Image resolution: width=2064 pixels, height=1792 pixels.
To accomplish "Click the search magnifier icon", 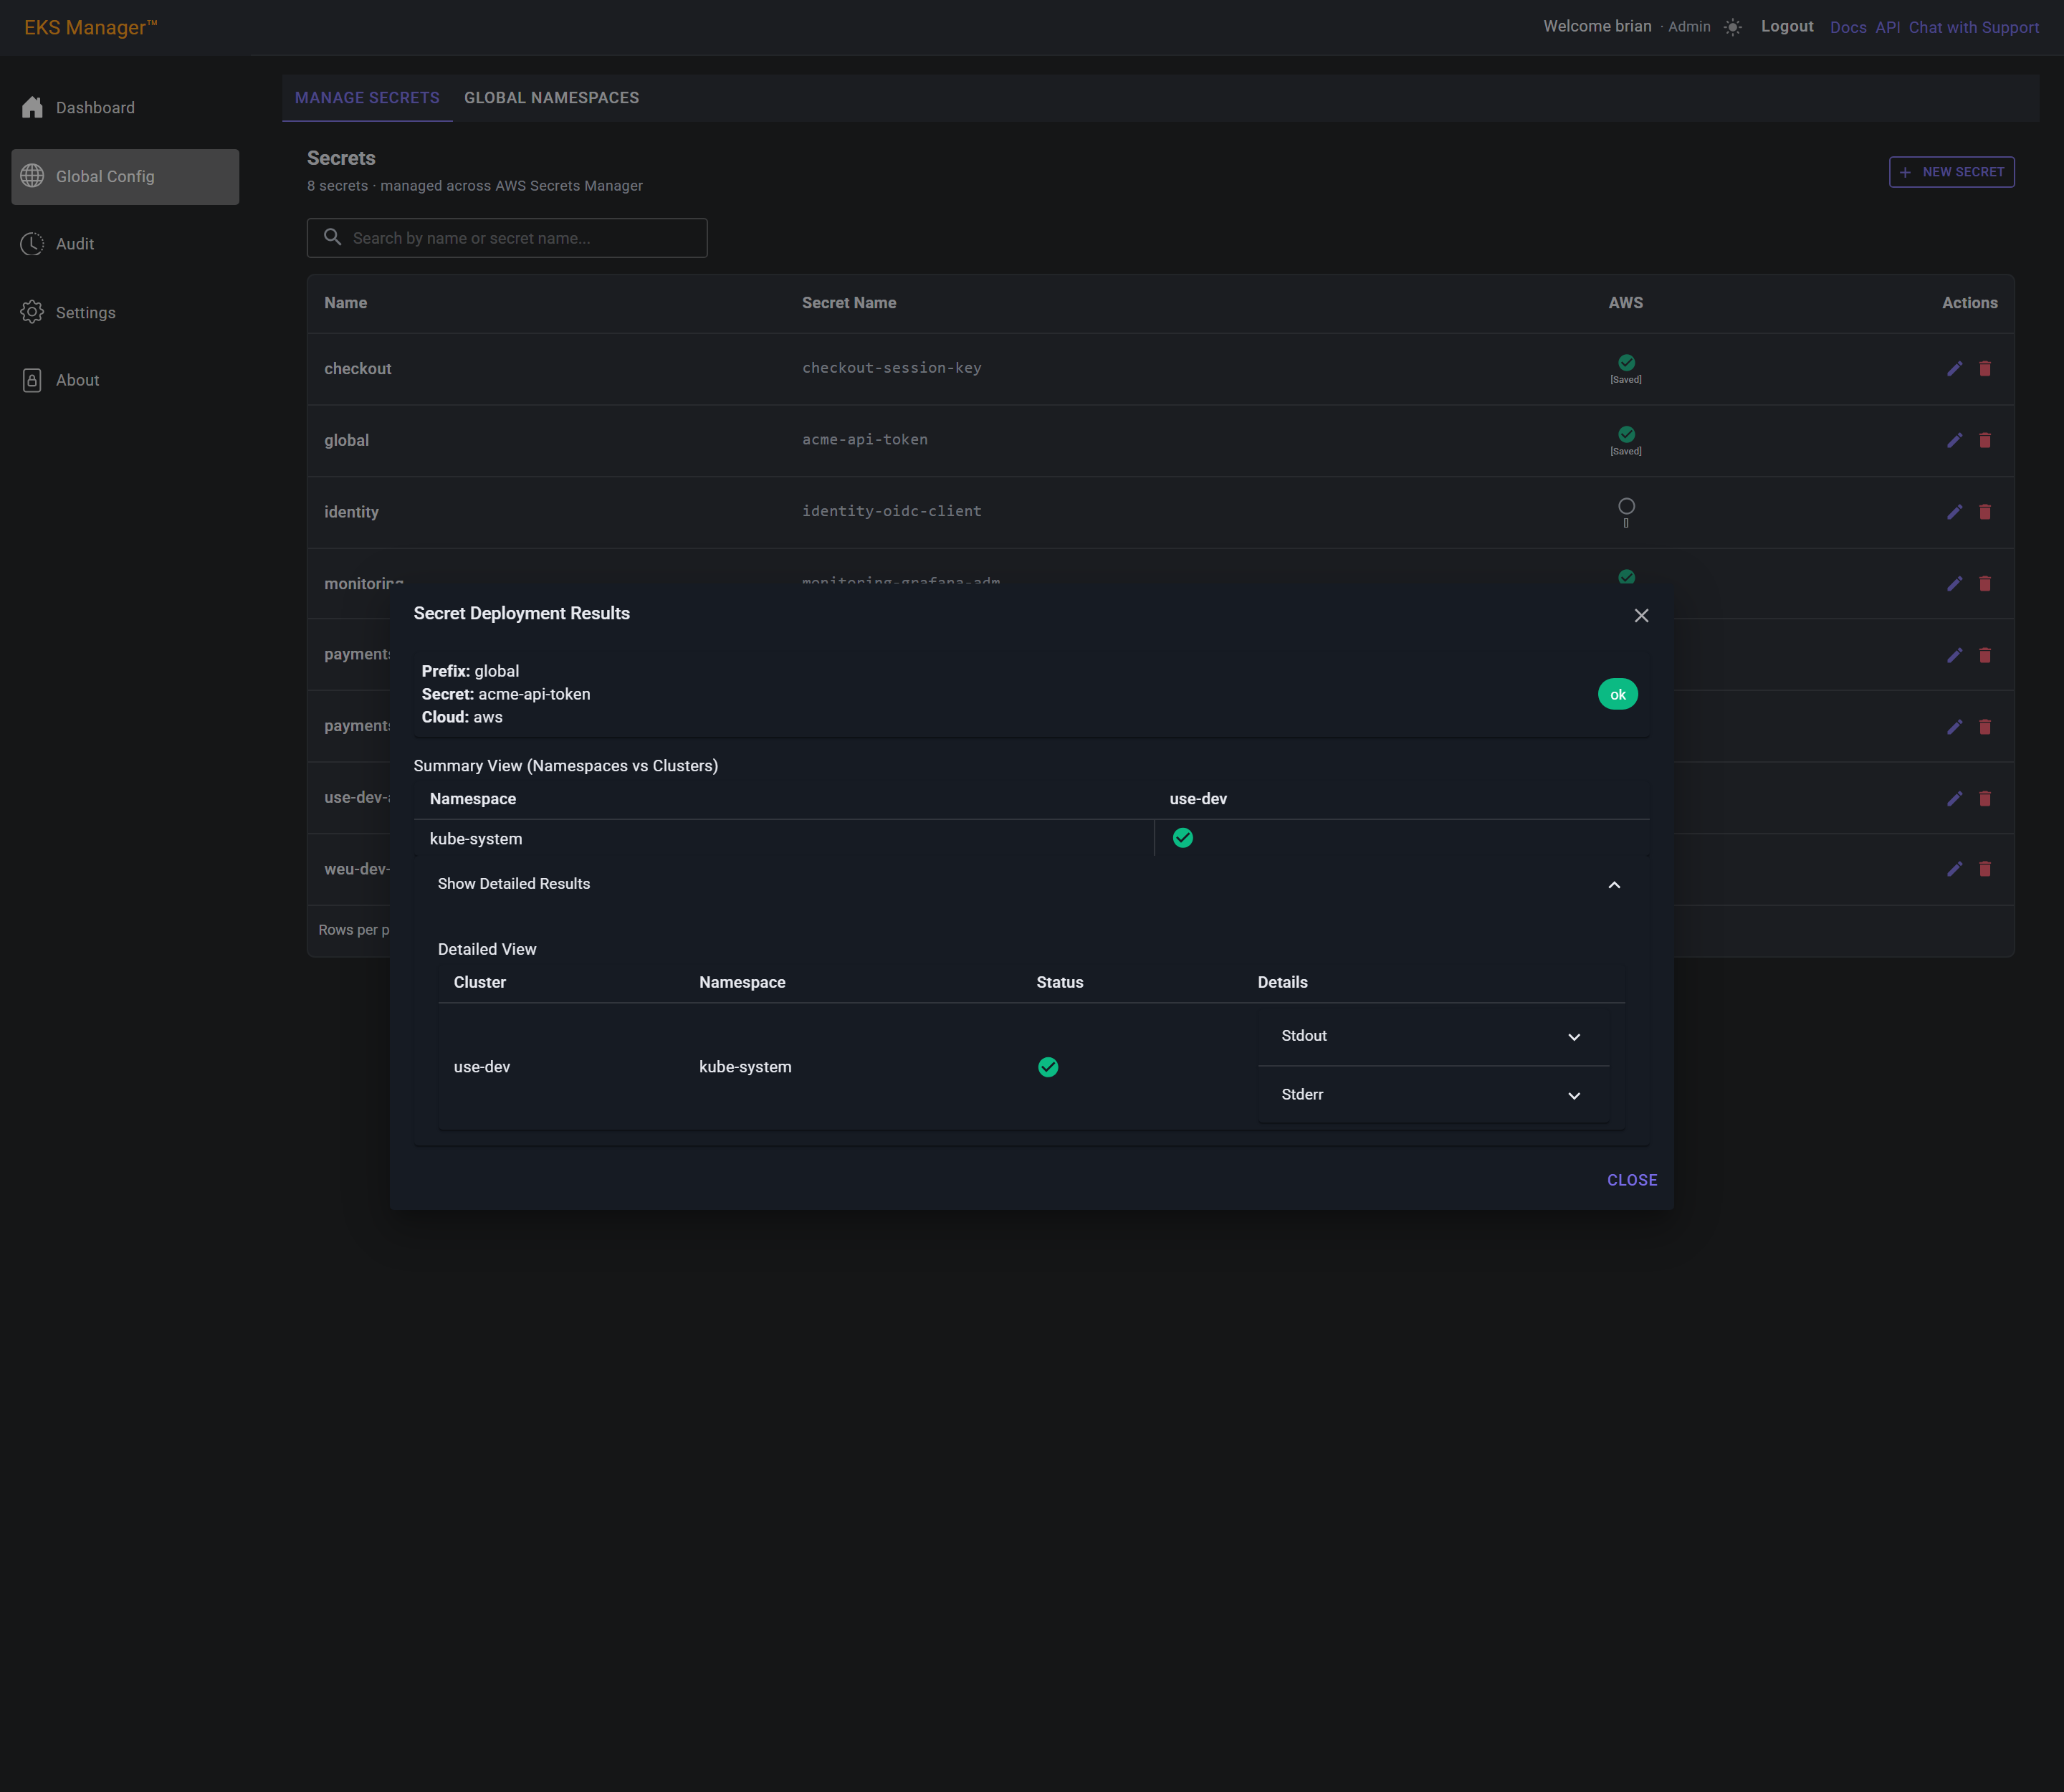I will [333, 237].
